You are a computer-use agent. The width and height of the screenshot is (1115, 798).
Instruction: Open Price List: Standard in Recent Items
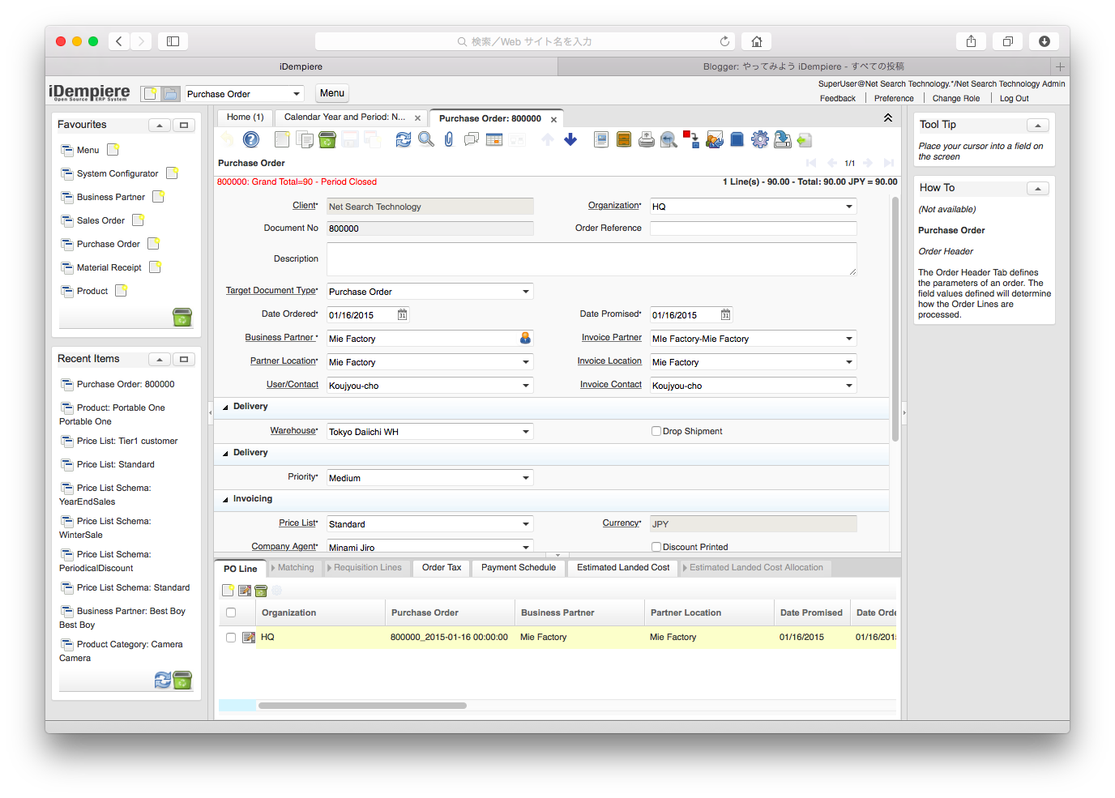pos(115,465)
